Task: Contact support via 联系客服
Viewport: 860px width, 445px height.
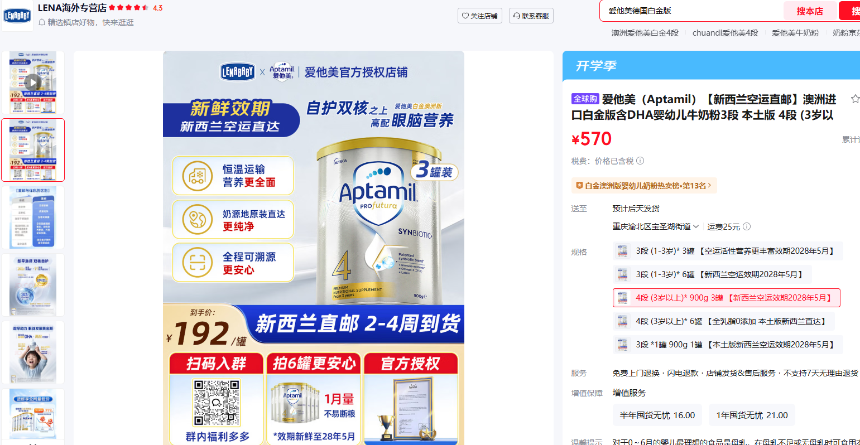Action: 531,16
